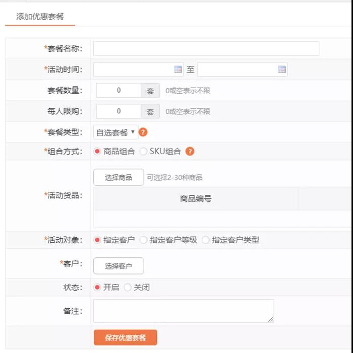The width and height of the screenshot is (353, 353).
Task: Select 指定客户类型 radio option
Action: coord(206,240)
